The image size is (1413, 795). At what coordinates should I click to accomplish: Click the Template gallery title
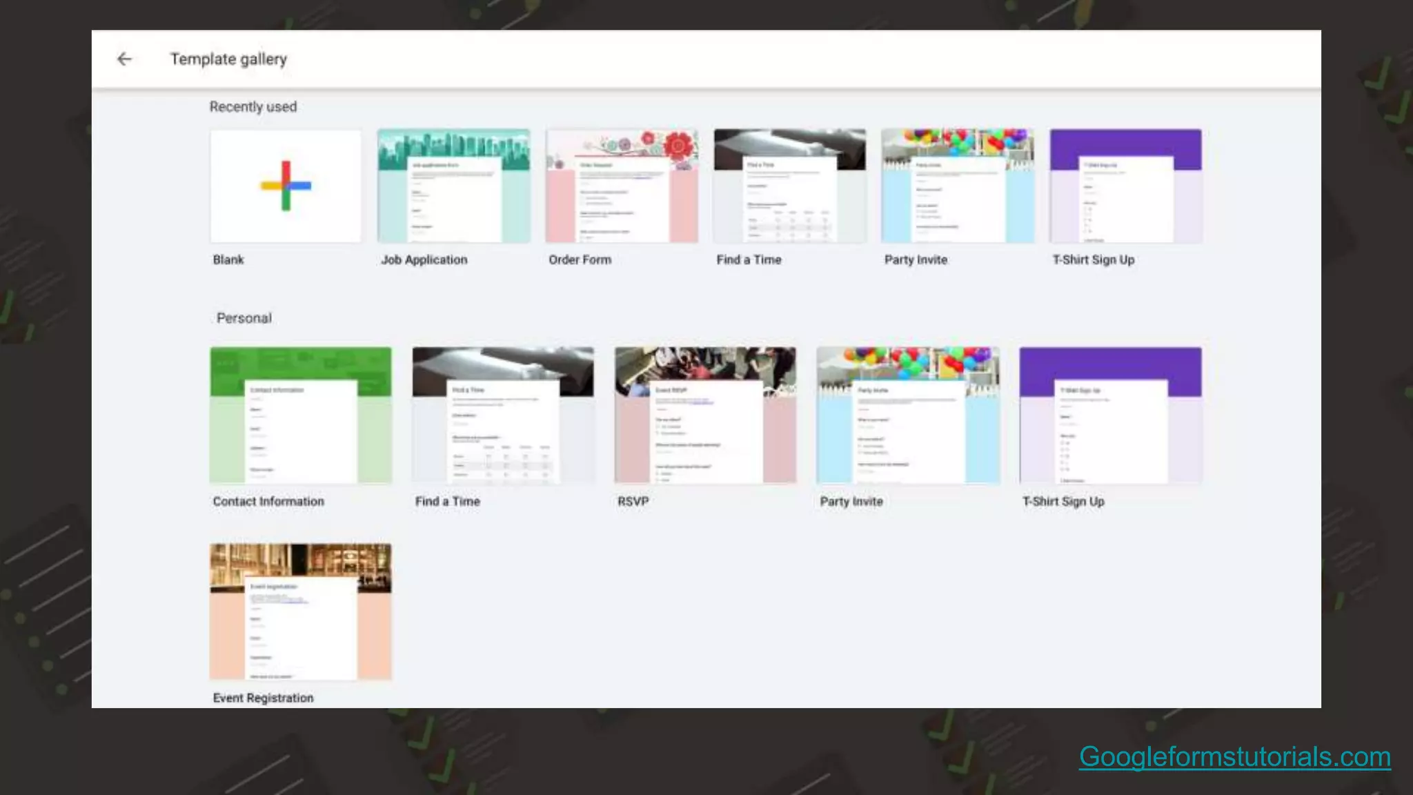coord(229,59)
